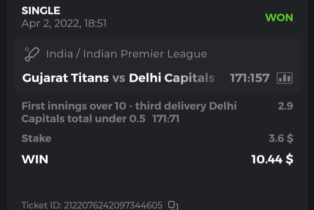Click the 'Capitals total under 0.5' market text
This screenshot has width=314, height=210.
83,119
